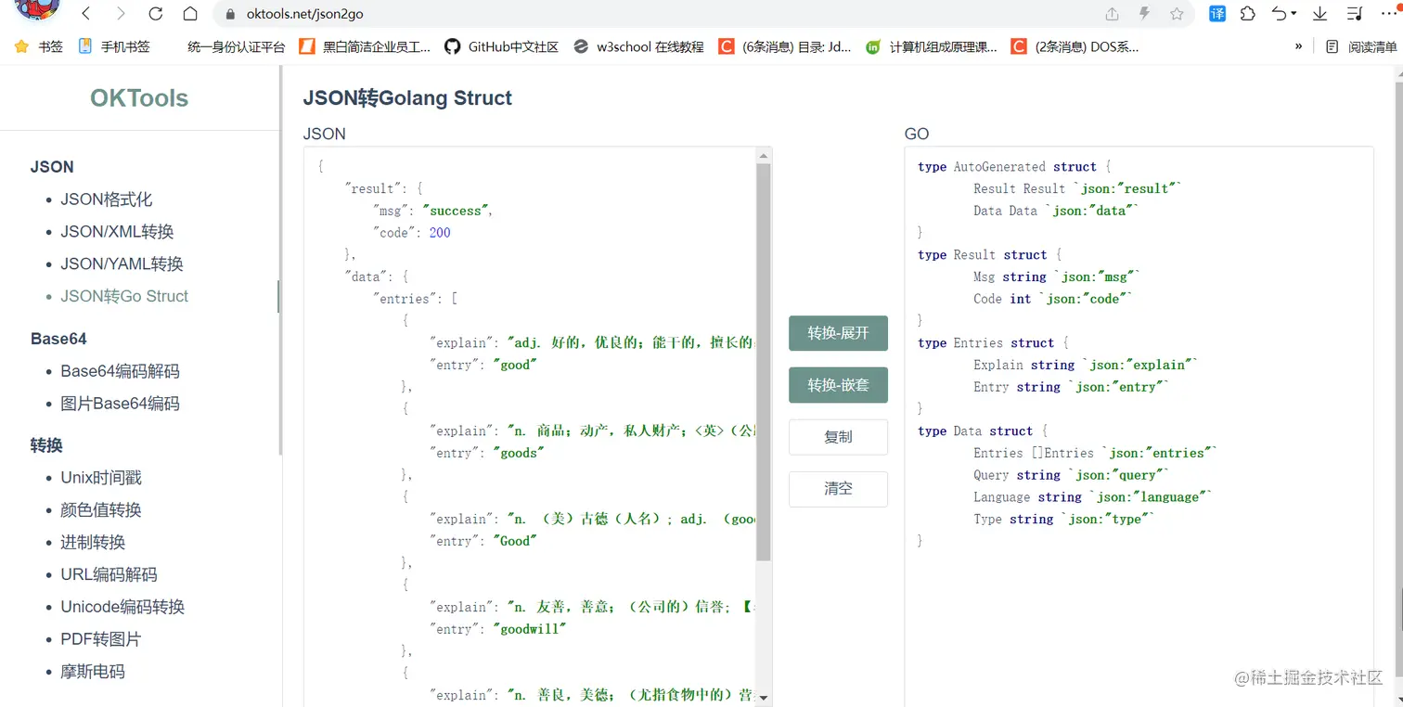Click the 清空 clear button
This screenshot has height=707, width=1403.
838,489
